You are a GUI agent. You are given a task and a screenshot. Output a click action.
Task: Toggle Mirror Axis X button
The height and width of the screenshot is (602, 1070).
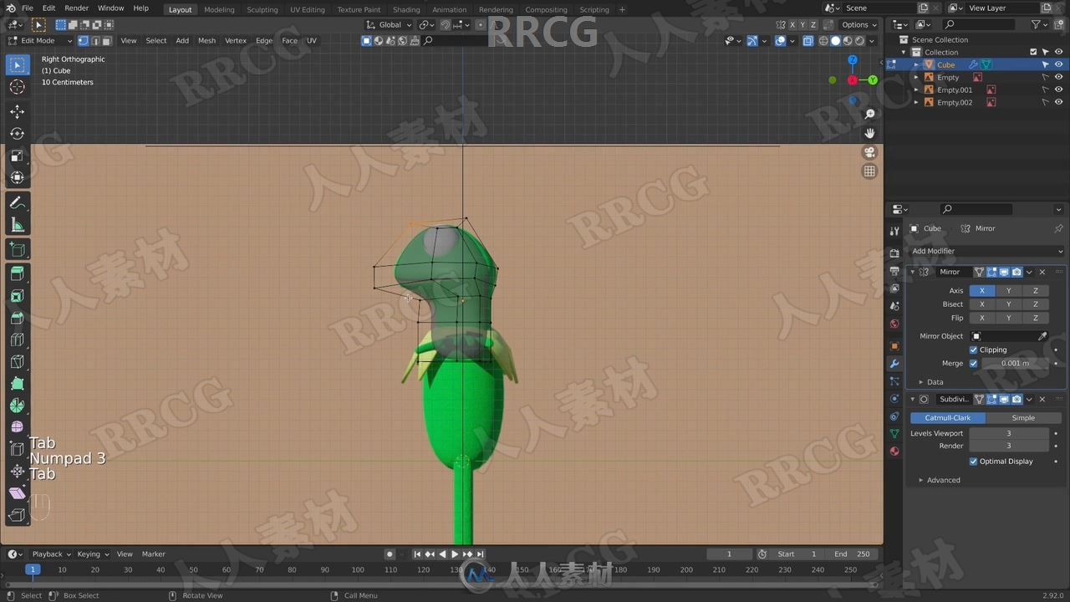(982, 291)
